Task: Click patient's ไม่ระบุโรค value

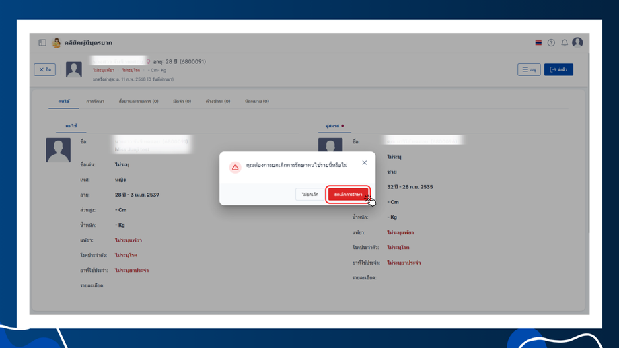Action: point(126,255)
